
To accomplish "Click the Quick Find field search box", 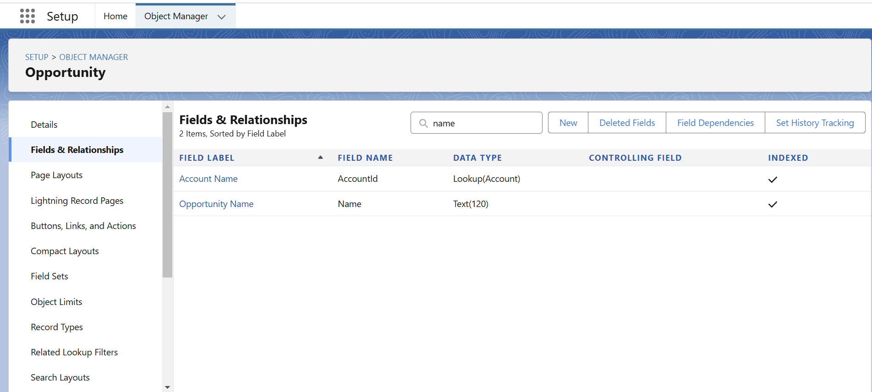I will 477,123.
